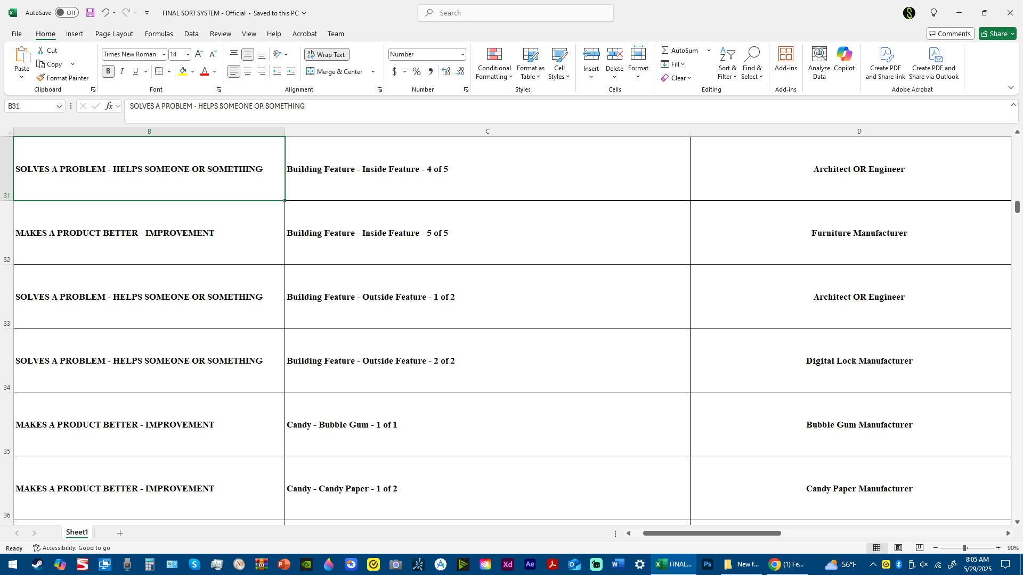1023x575 pixels.
Task: Open the Name Box dropdown arrow
Action: coord(59,106)
